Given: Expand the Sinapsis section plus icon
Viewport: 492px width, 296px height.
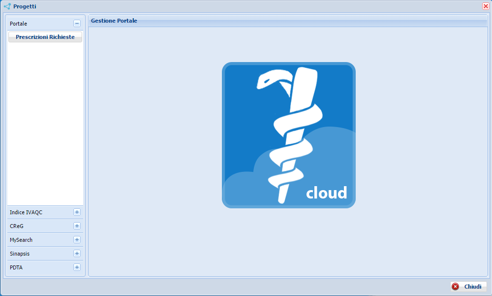Looking at the screenshot, I should (x=77, y=254).
